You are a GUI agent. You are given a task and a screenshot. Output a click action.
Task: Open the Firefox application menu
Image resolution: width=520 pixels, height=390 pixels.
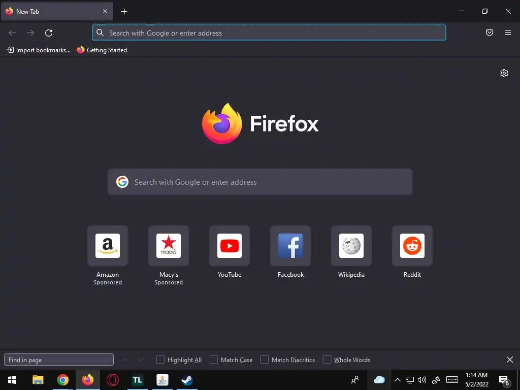tap(508, 32)
